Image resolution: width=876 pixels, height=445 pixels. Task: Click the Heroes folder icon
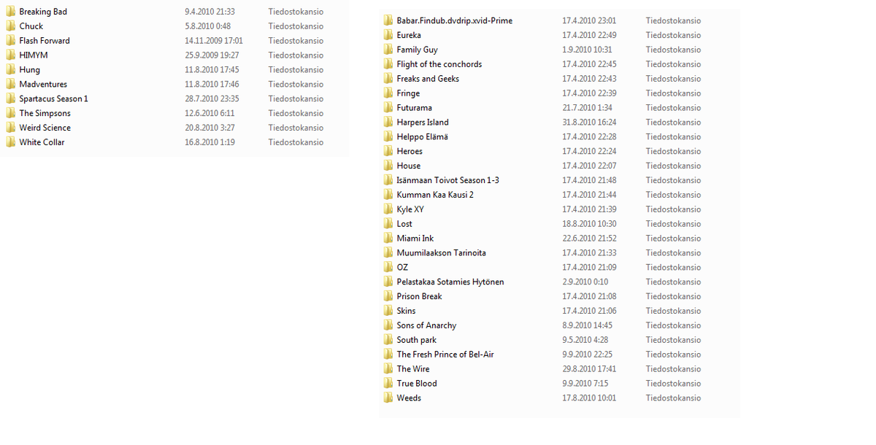click(x=388, y=151)
